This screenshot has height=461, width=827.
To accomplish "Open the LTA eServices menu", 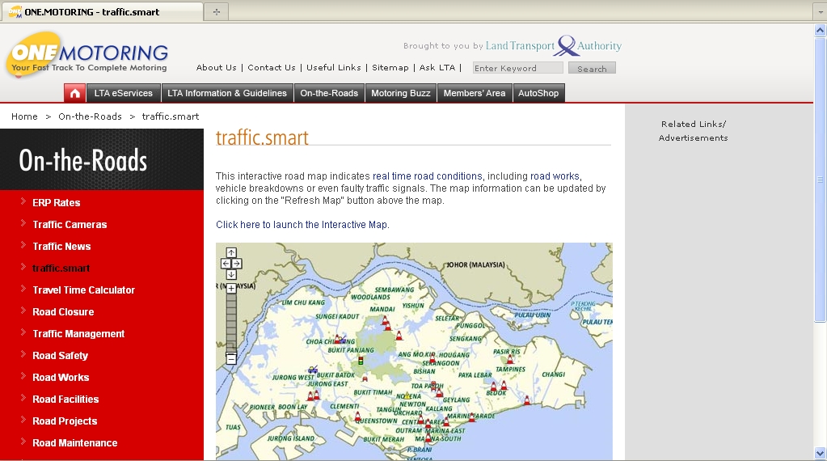I will pos(124,93).
